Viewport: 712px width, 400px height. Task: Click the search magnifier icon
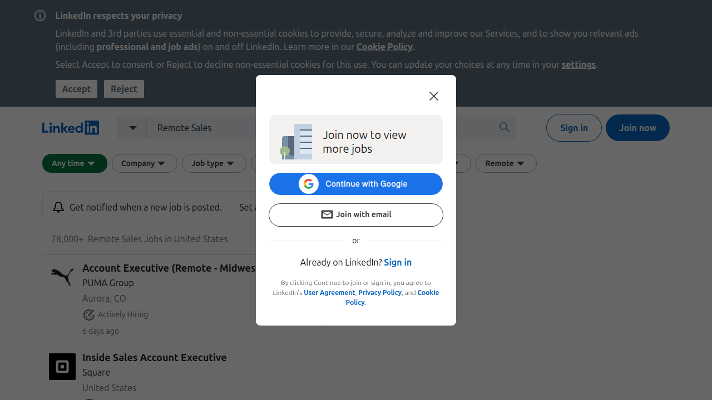coord(505,128)
